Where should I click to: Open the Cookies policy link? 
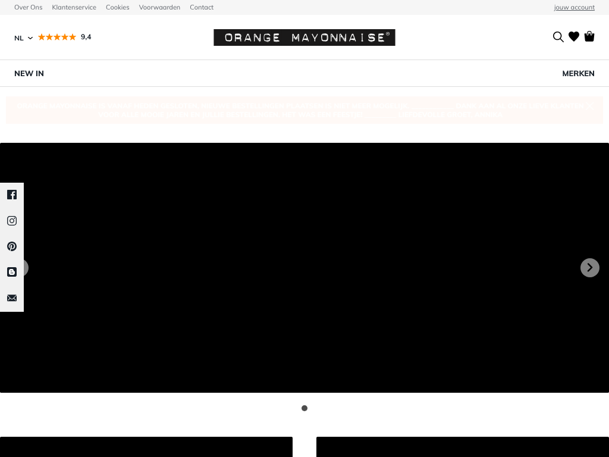tap(117, 7)
